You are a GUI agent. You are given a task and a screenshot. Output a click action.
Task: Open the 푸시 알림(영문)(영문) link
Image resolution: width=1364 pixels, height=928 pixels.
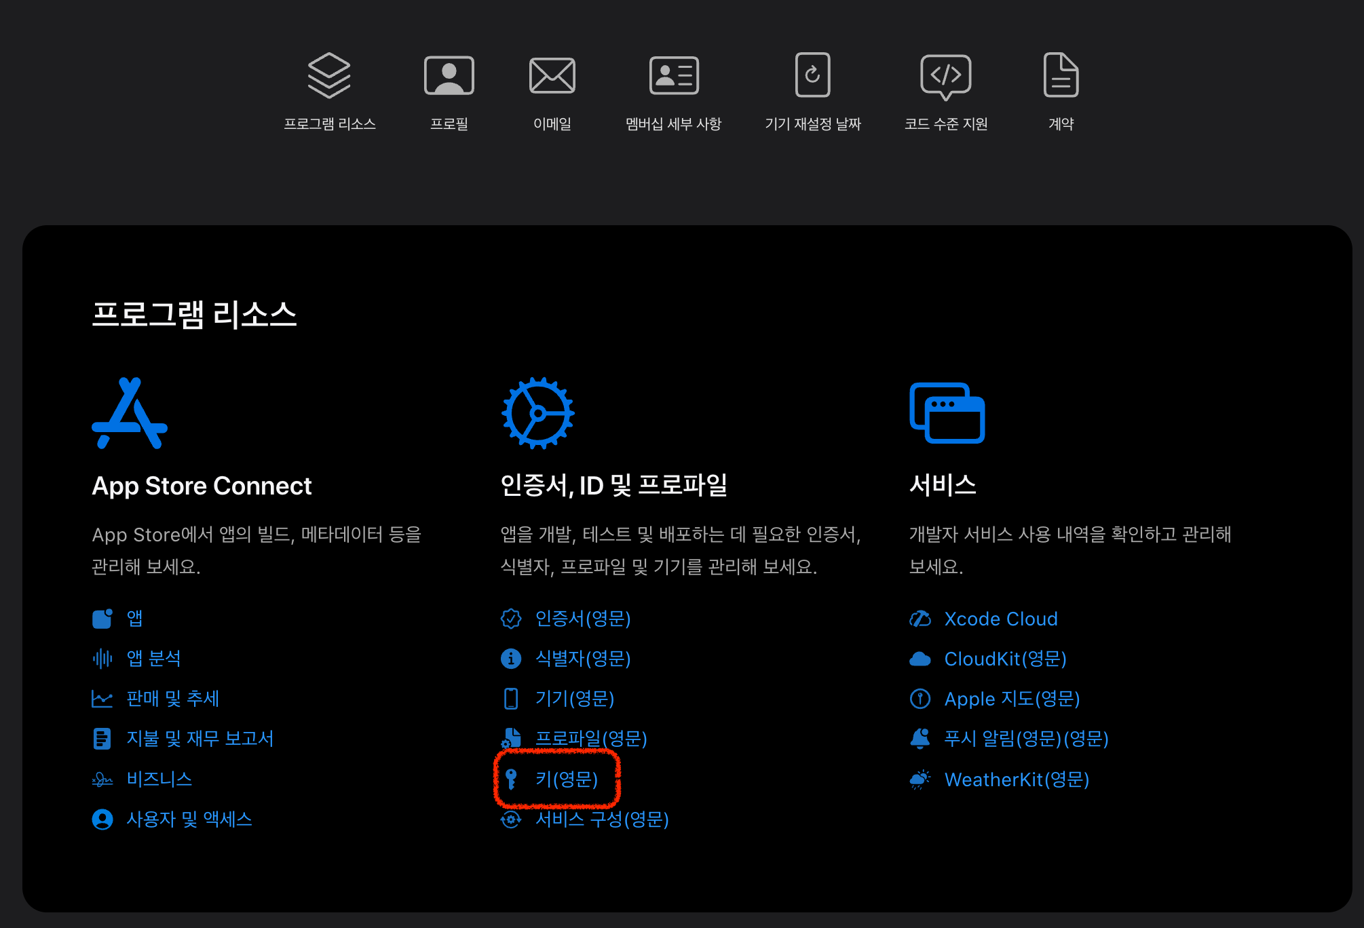1027,739
